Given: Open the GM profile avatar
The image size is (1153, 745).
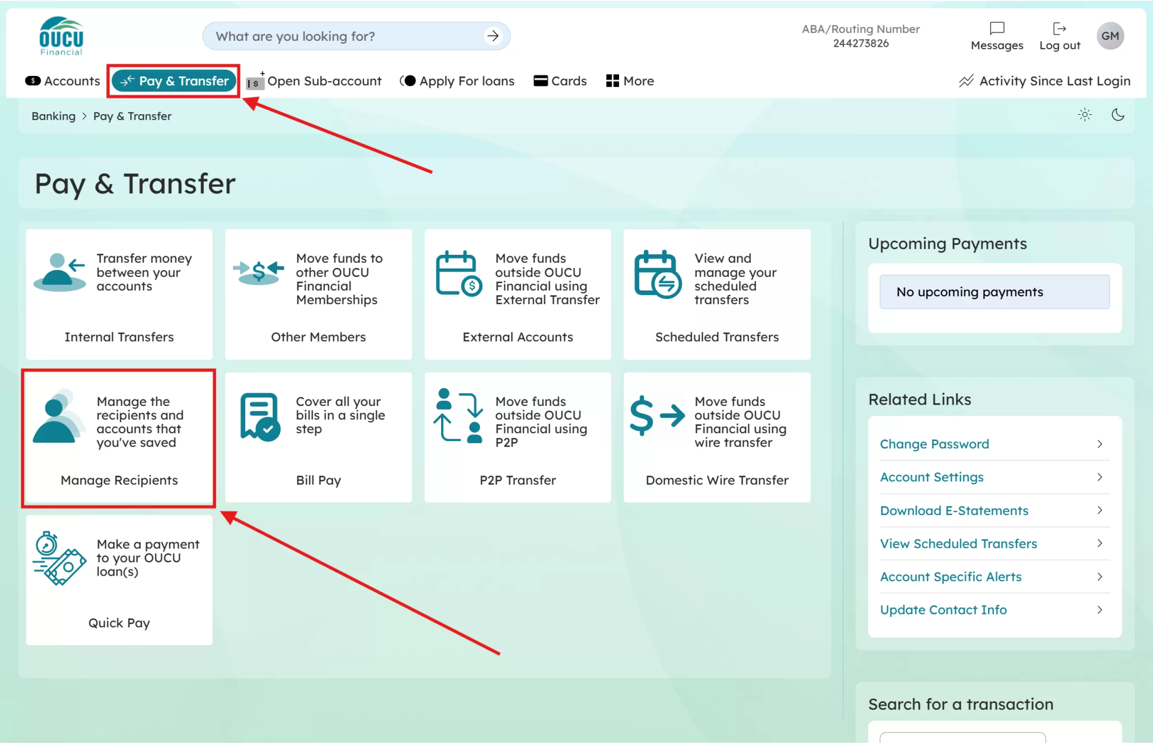Looking at the screenshot, I should tap(1110, 36).
